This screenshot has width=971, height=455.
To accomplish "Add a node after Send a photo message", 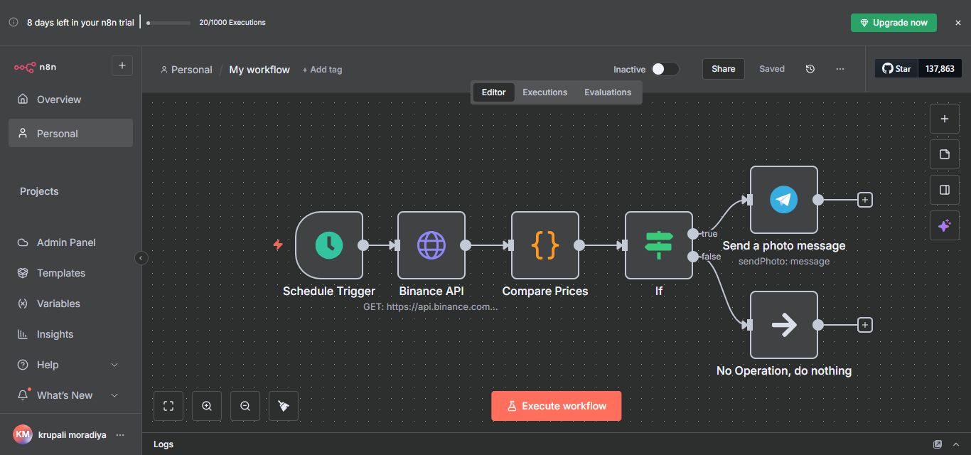I will point(864,200).
